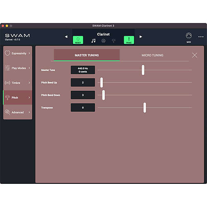Click the Transpose value field
This screenshot has width=207, height=207.
click(83, 107)
